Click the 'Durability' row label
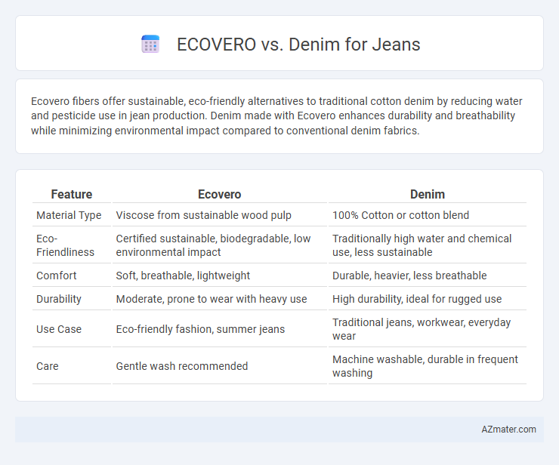The height and width of the screenshot is (465, 559). (59, 299)
